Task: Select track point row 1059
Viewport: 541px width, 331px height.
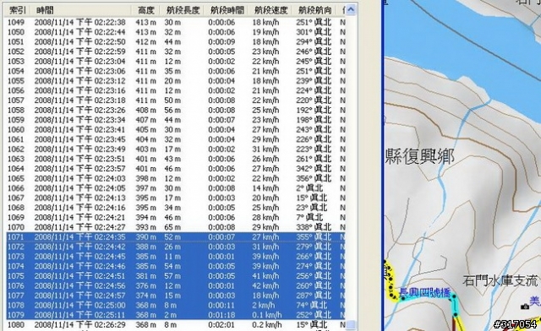Action: point(176,120)
